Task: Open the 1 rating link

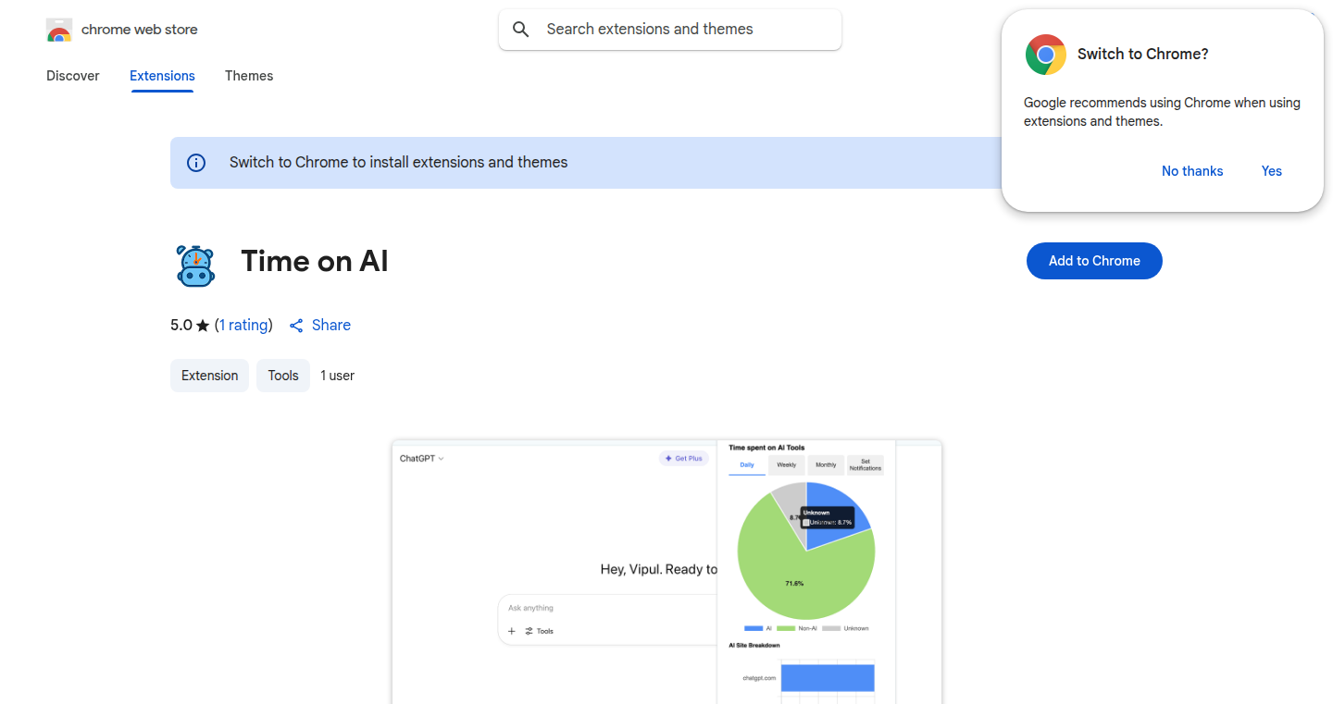Action: (x=243, y=326)
